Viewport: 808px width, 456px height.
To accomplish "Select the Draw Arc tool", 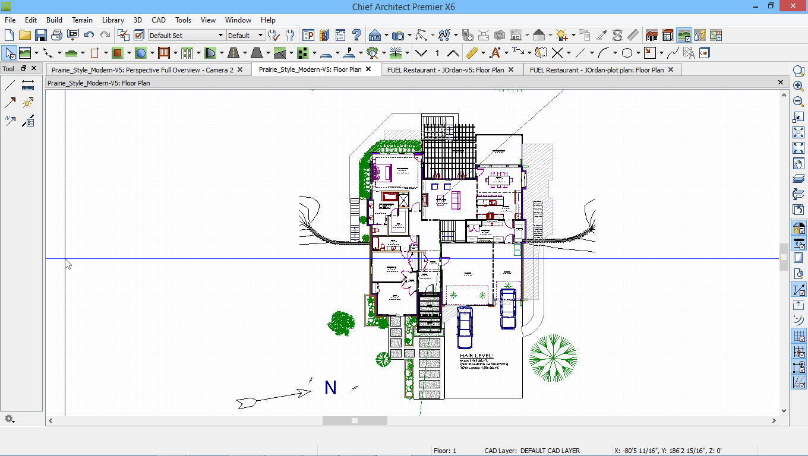I will click(x=604, y=53).
